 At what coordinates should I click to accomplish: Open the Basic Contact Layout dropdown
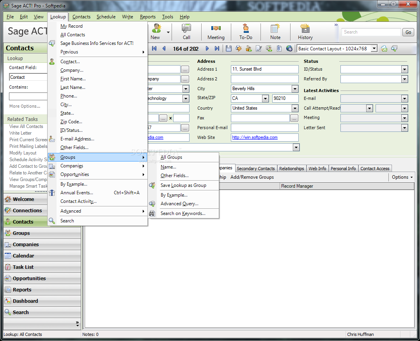[x=374, y=48]
